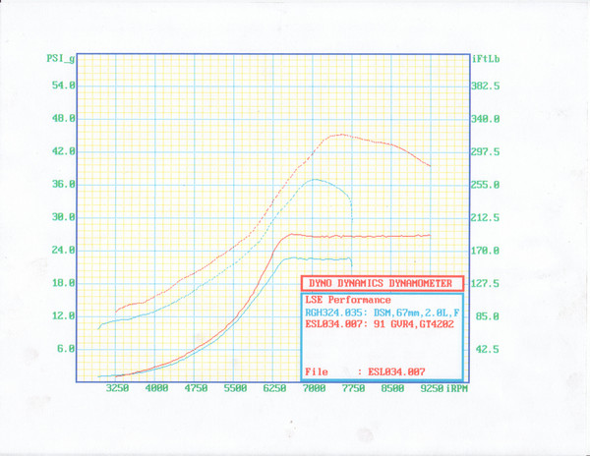The image size is (590, 456).
Task: Click the 6250 RPM tick label
Action: coord(274,388)
